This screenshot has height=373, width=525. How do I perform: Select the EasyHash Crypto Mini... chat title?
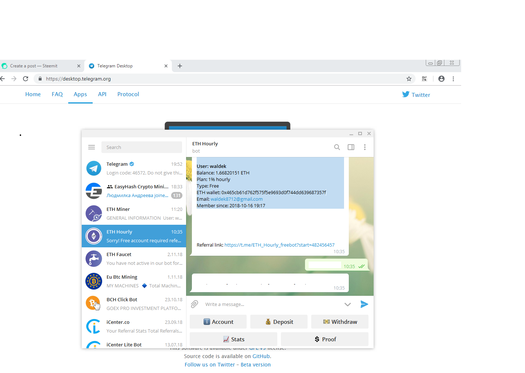(142, 186)
